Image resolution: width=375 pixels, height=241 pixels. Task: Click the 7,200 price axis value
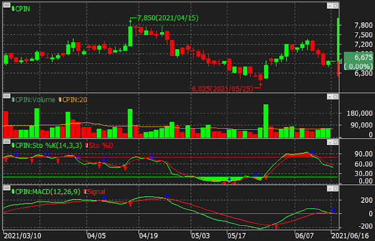[x=363, y=44]
